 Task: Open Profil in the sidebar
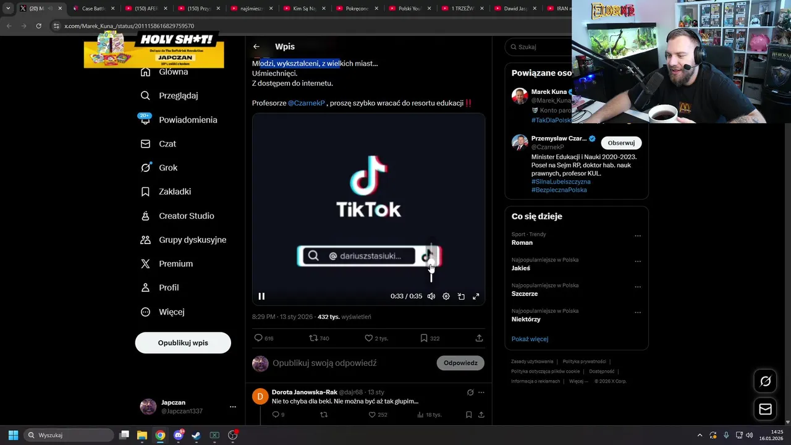159,288
